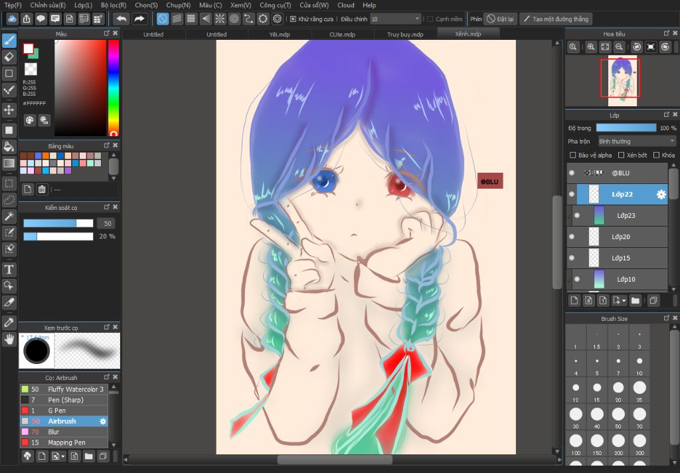Enable Xén bớt checkbox
The image size is (680, 473).
tap(621, 155)
